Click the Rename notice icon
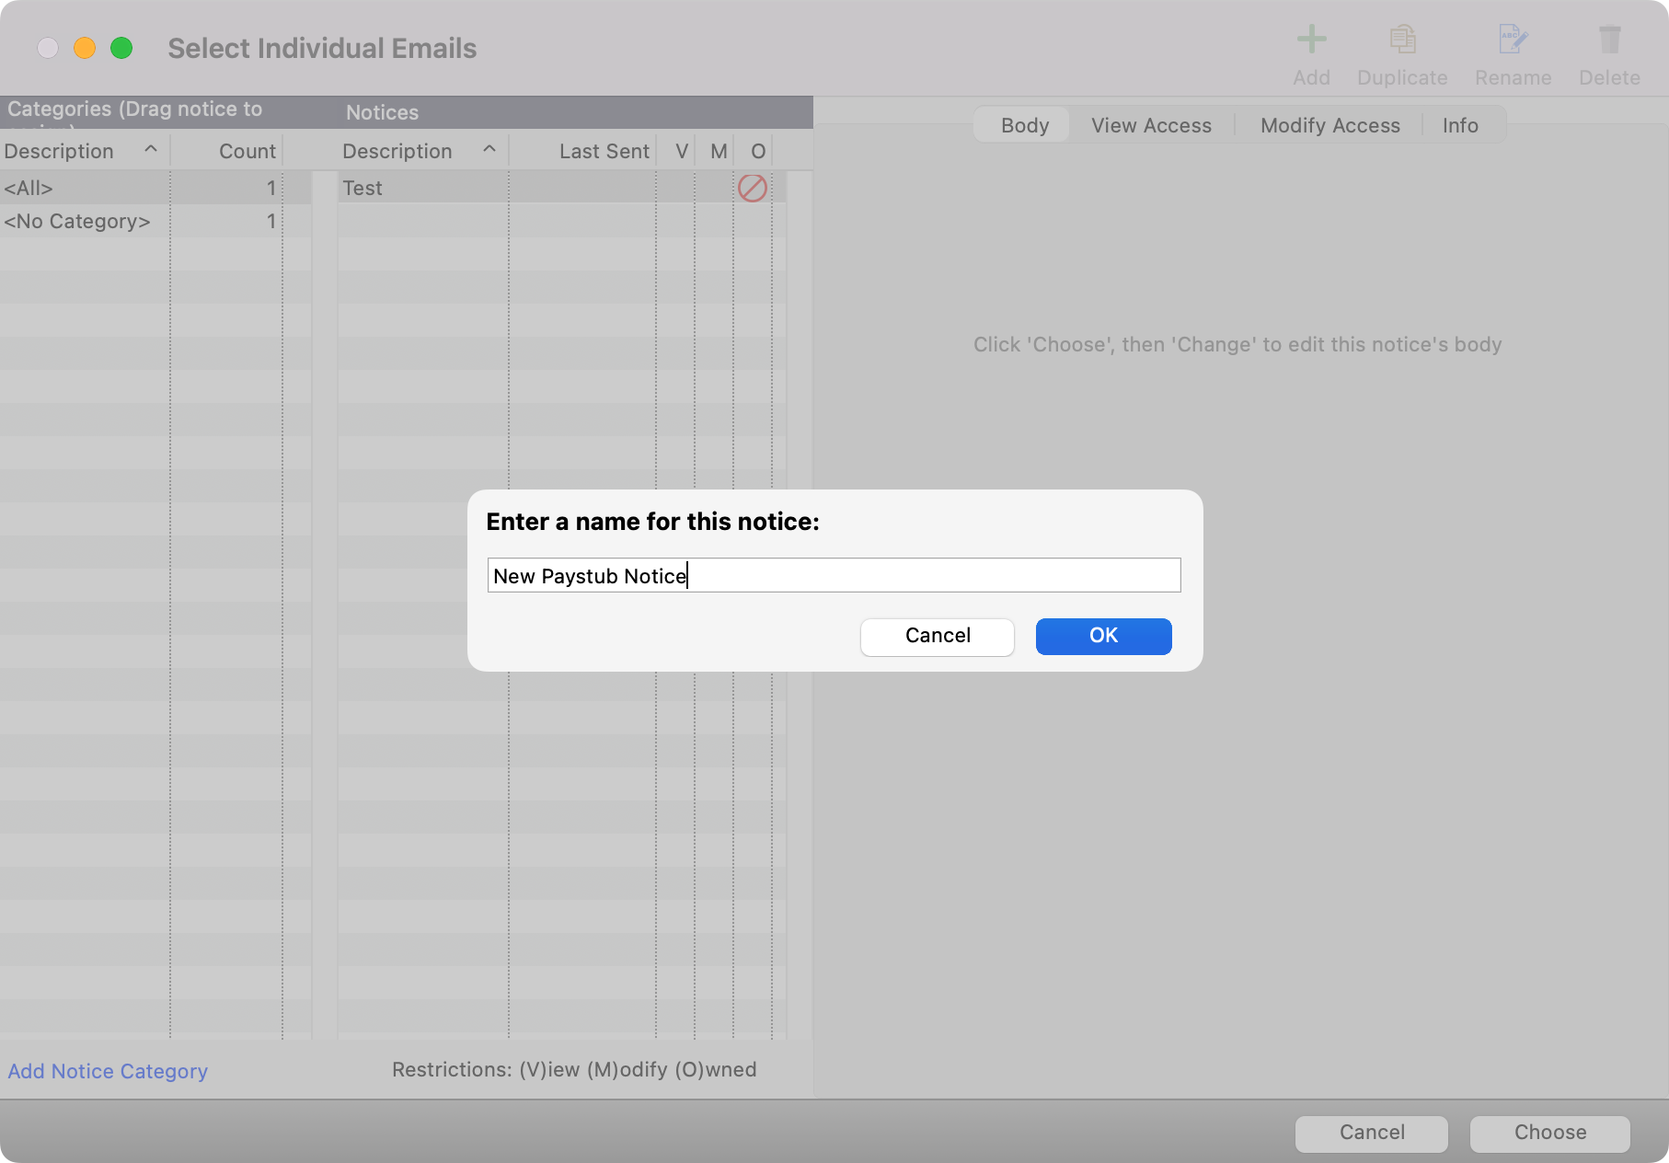Image resolution: width=1669 pixels, height=1163 pixels. (x=1513, y=40)
